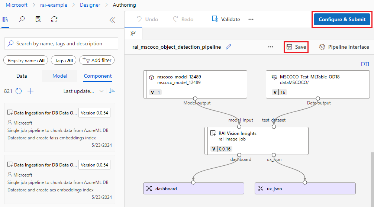Validate the pipeline
Viewport: 374px width, 207px height.
(226, 19)
